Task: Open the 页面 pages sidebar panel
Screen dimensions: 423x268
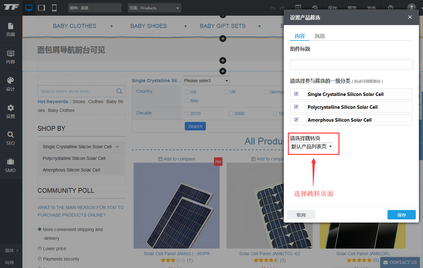Action: 11,29
